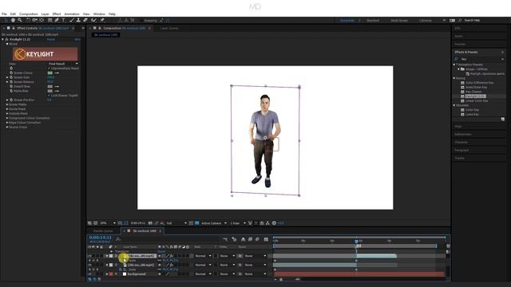The image size is (511, 287).
Task: Click the timeline current timecode display
Action: coord(101,238)
